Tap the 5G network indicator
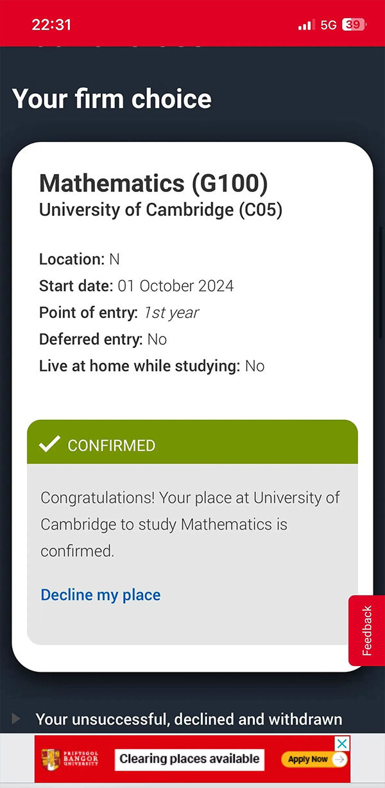This screenshot has width=385, height=788. [329, 25]
